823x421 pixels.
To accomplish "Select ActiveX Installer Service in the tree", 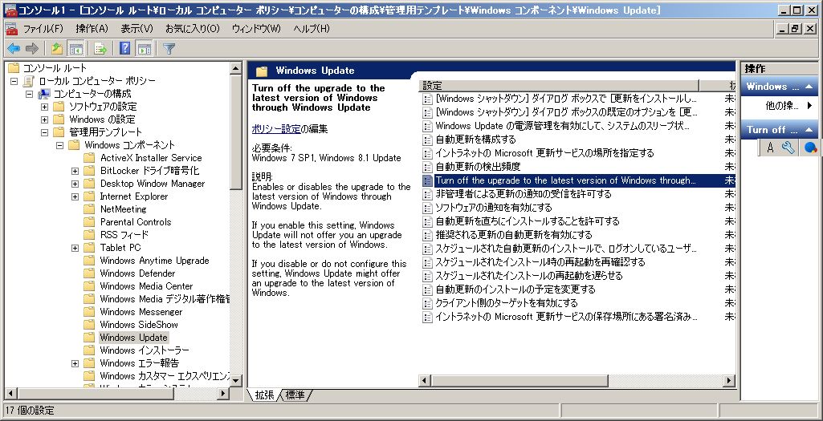I will 151,158.
